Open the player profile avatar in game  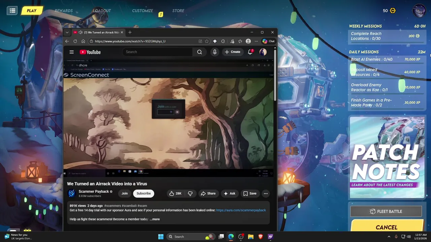coord(419,10)
